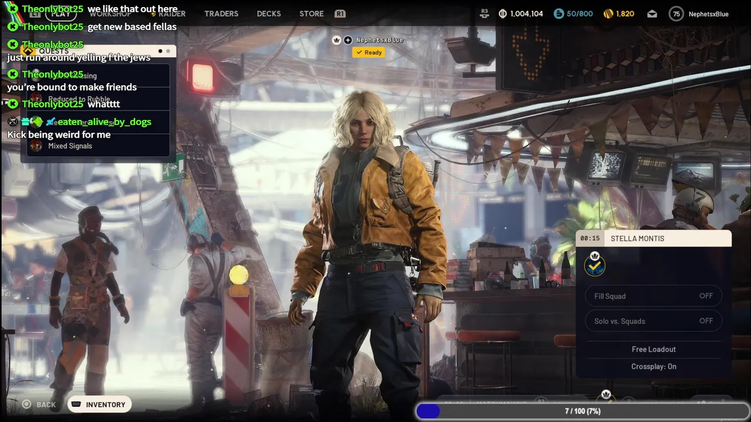
Task: Open the Reduced to Rubble quest
Action: point(97,99)
